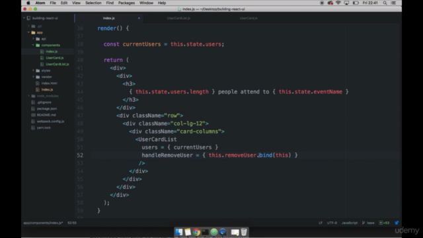This screenshot has width=423, height=238.
Task: Click the orange app folder icon
Action: (x=33, y=32)
